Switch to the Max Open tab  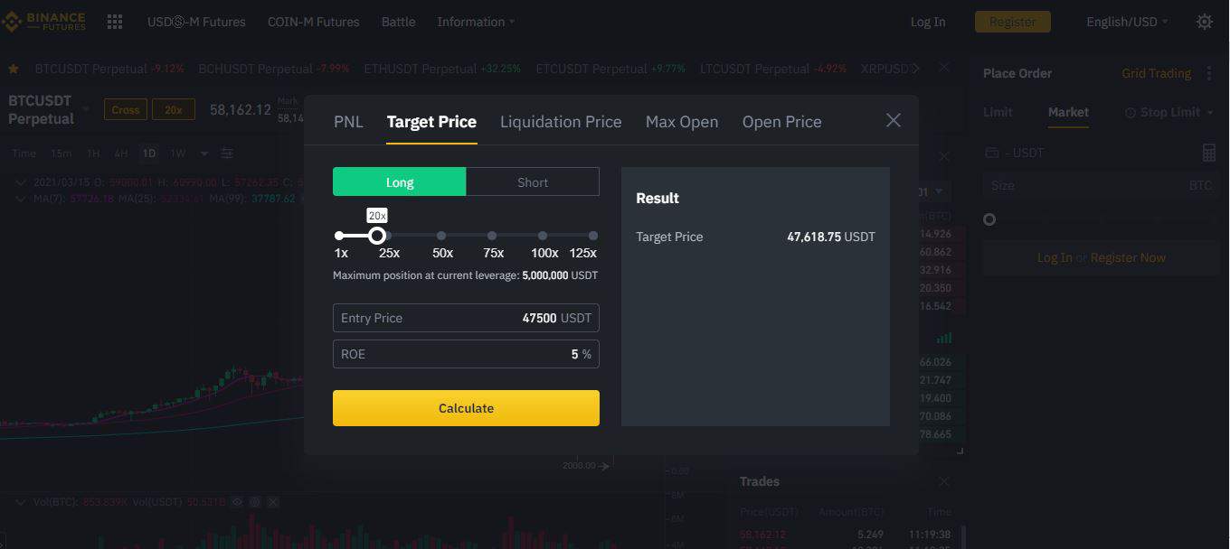pos(682,122)
